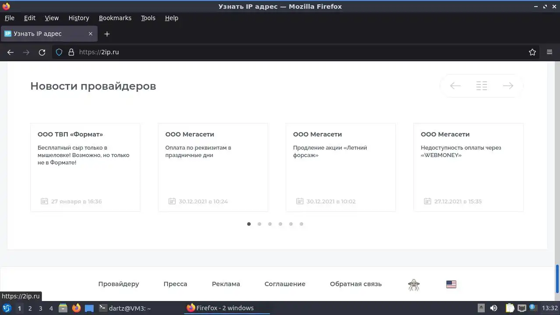Select the fifth carousel page dot
The image size is (560, 315).
(291, 224)
